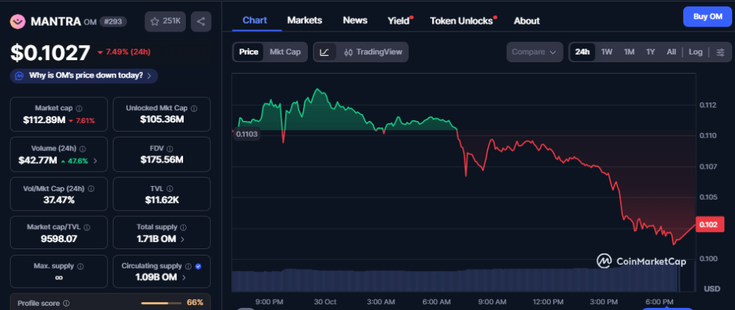Open the News tab
735x310 pixels.
355,21
